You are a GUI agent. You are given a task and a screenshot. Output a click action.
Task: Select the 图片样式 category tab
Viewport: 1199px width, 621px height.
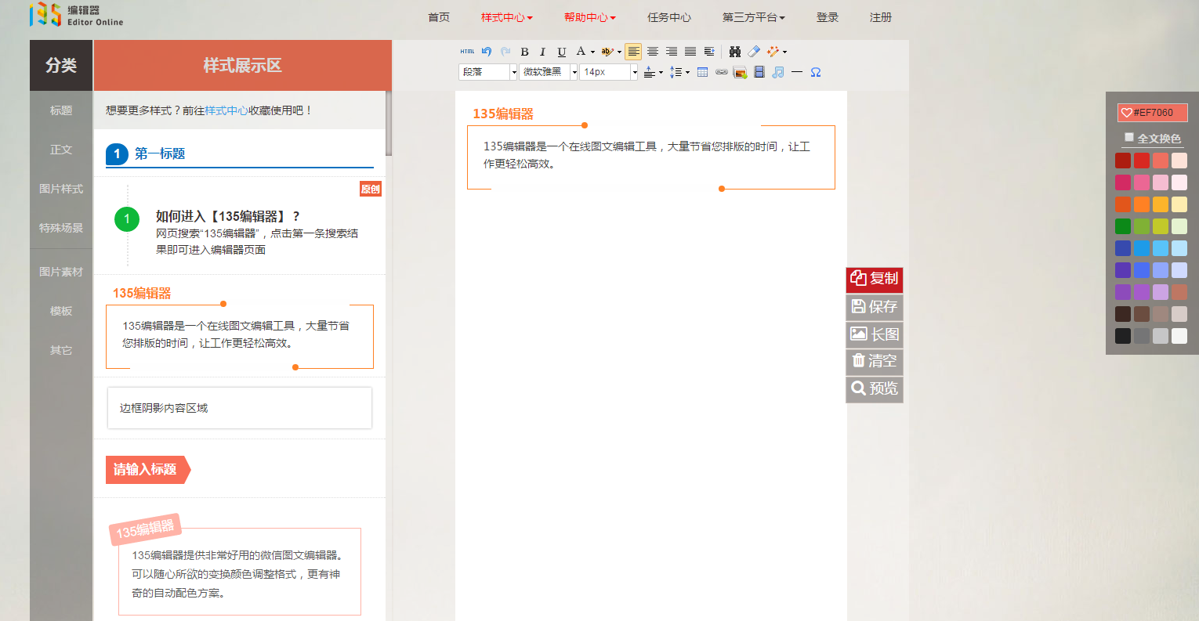(x=60, y=188)
